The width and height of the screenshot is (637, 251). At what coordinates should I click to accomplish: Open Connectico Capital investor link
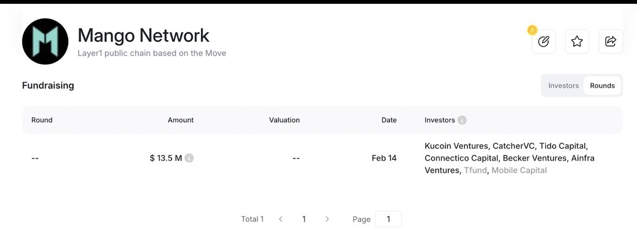[x=461, y=158]
